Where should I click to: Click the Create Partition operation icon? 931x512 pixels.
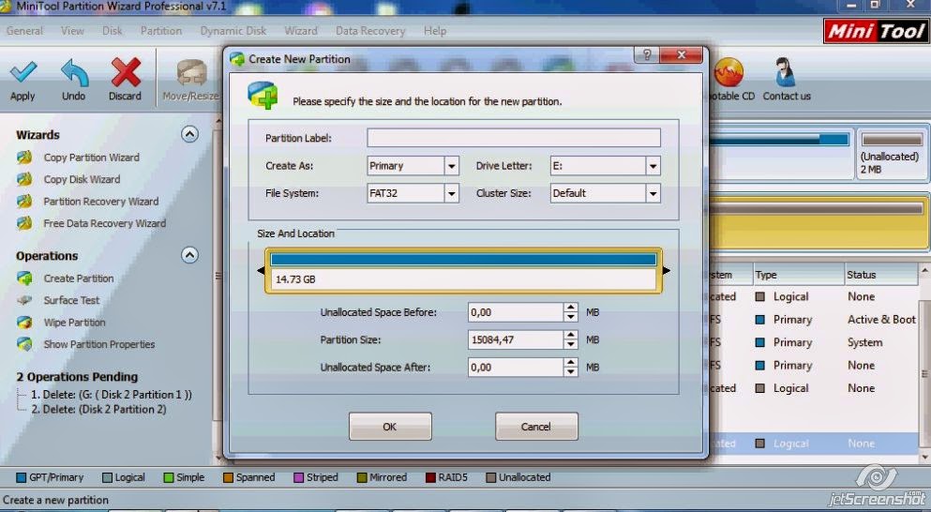[x=24, y=278]
